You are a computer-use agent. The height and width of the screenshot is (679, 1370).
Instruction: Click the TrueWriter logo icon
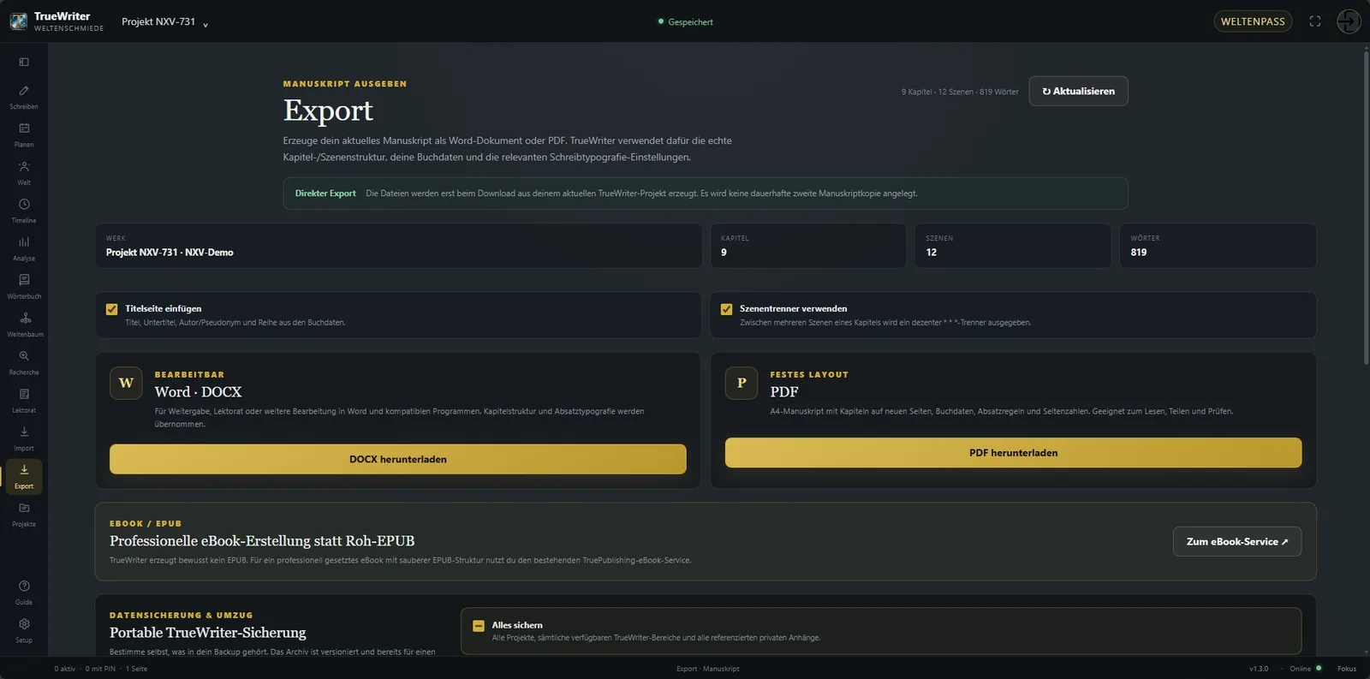tap(18, 21)
